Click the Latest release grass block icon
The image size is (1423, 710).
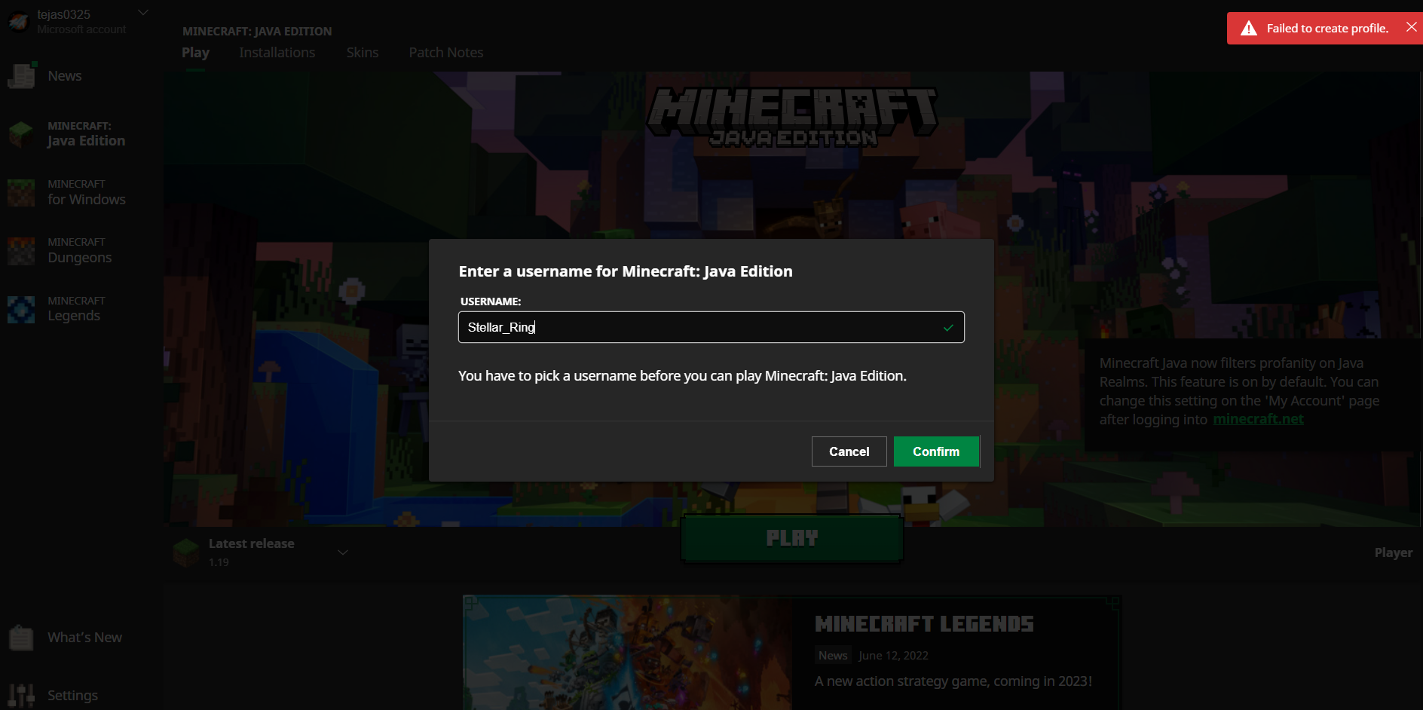186,552
